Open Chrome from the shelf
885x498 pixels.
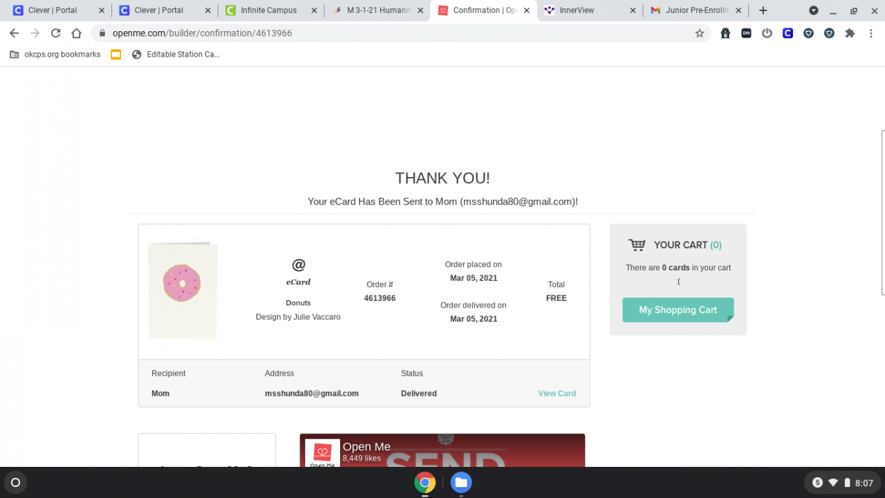425,483
